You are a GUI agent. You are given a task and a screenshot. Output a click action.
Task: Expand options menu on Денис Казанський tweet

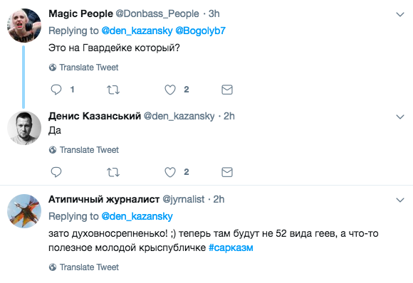click(x=400, y=117)
